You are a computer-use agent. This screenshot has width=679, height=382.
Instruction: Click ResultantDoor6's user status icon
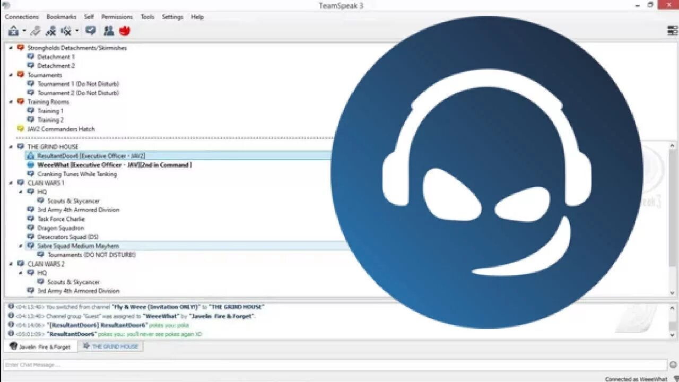pos(31,156)
